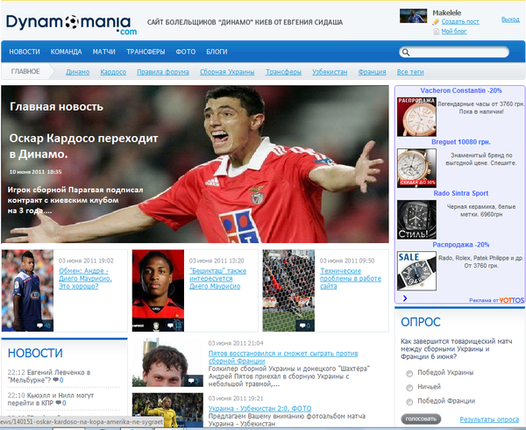
Task: Open the Трансферы menu item
Action: coord(146,53)
